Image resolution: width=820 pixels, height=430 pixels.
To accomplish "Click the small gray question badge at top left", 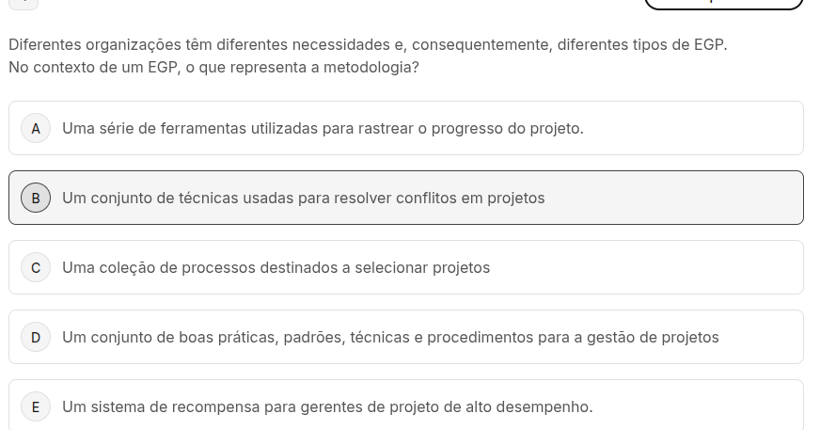I will 24,4.
